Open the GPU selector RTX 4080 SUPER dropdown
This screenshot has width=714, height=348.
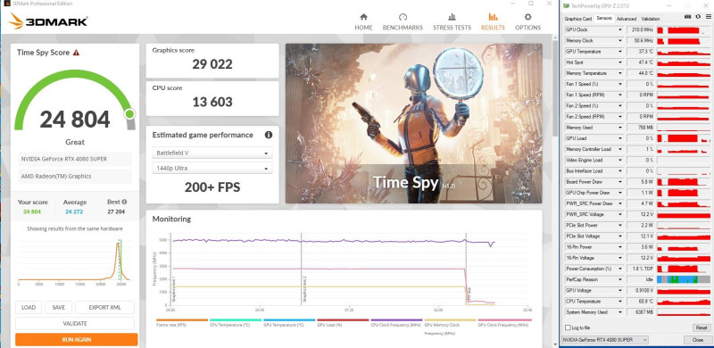coord(605,340)
